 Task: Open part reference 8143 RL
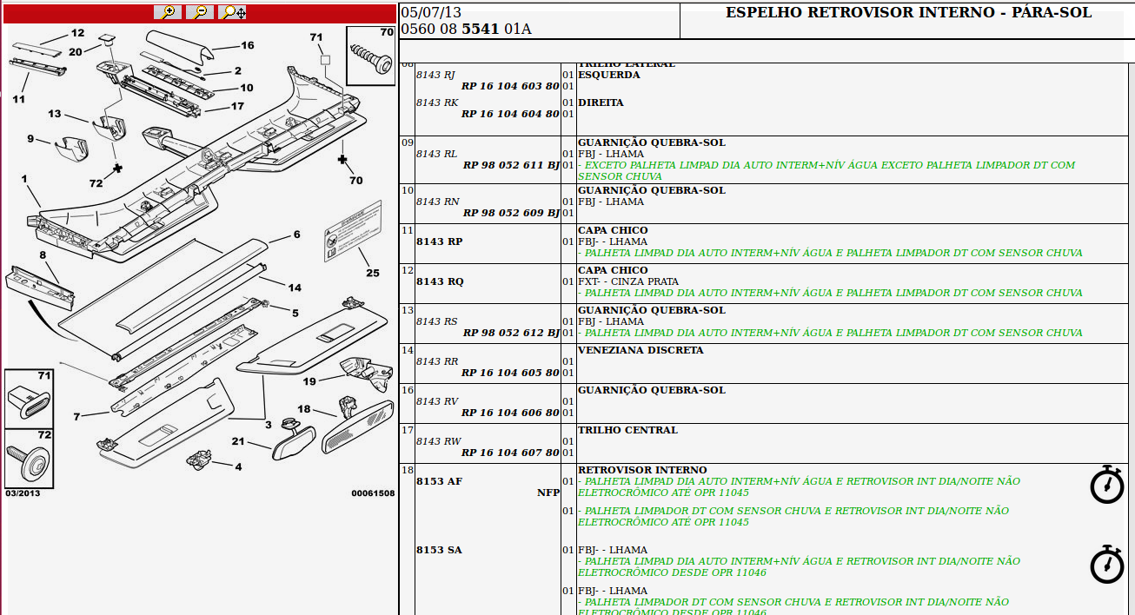click(436, 154)
